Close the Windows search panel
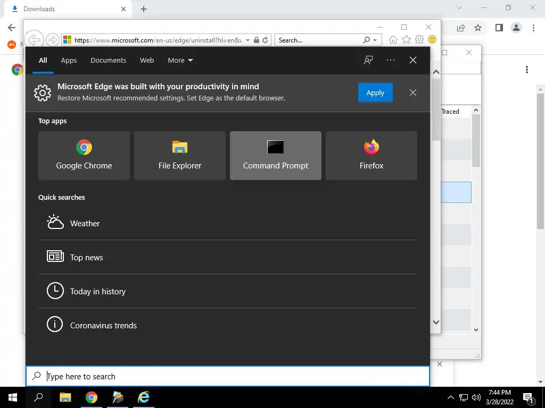The height and width of the screenshot is (408, 545). click(413, 60)
